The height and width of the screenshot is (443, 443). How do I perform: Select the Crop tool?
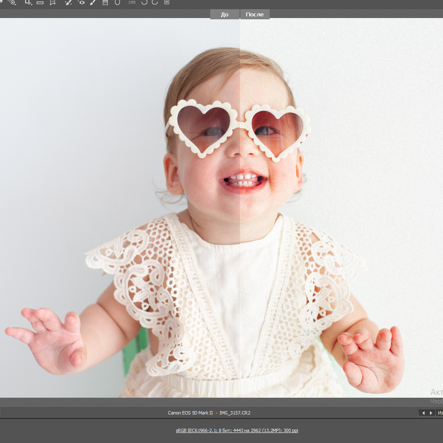28,3
